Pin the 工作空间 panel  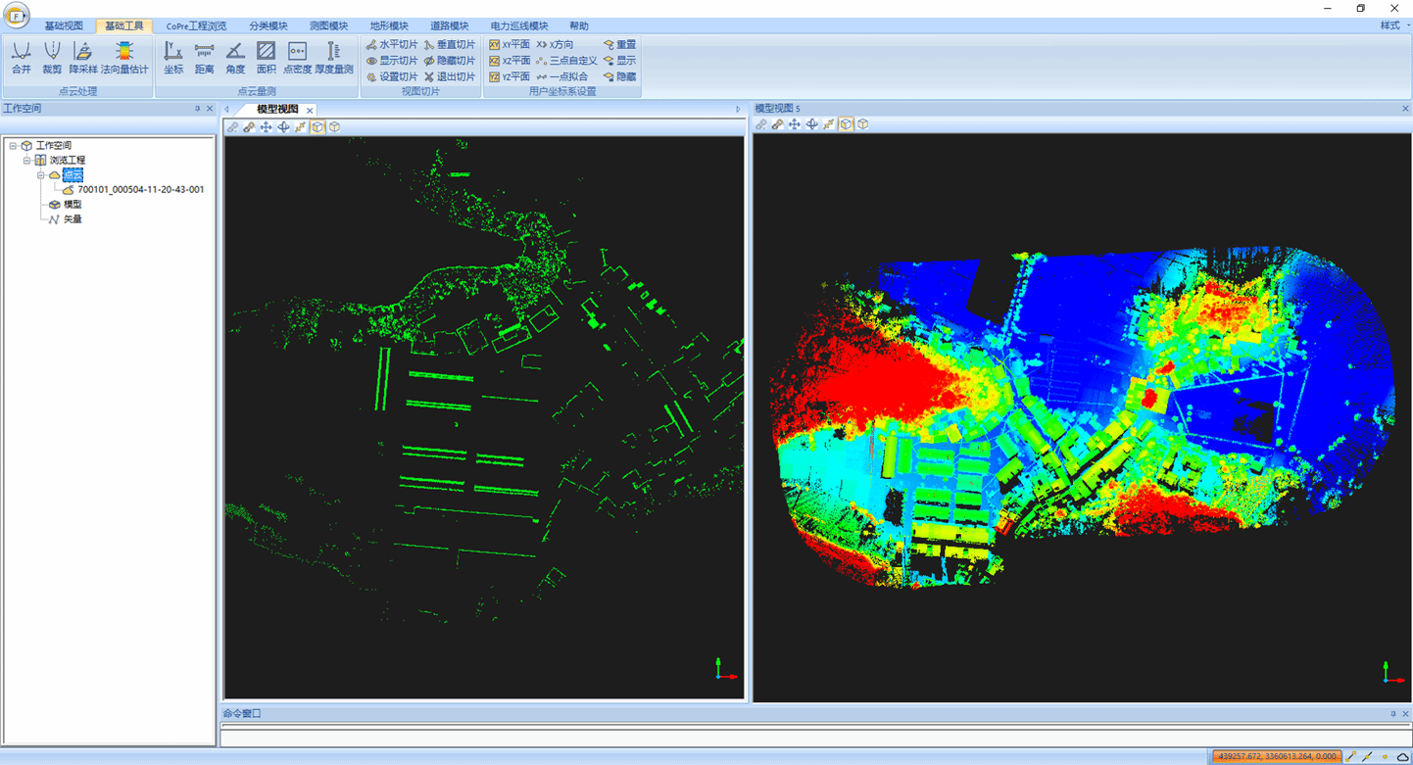(197, 109)
